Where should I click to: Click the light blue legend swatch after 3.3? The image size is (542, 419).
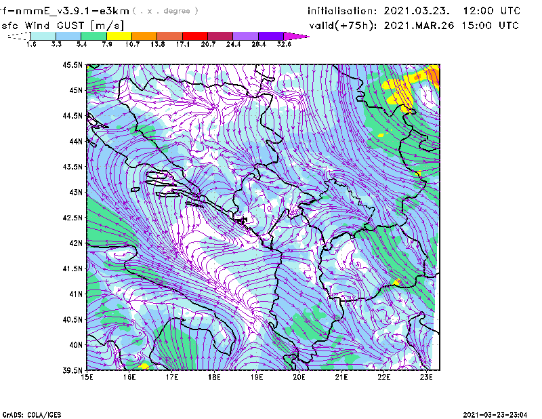click(68, 36)
